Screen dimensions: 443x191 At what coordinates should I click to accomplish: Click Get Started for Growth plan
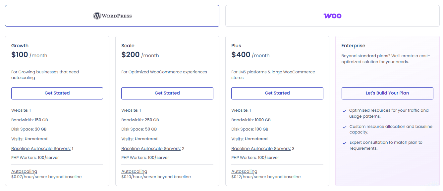57,93
